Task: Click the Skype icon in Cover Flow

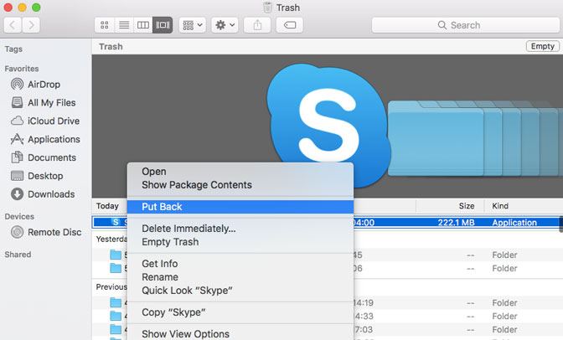Action: pos(328,126)
